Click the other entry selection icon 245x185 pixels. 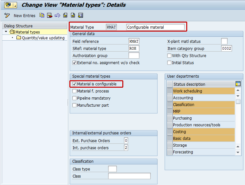80,15
